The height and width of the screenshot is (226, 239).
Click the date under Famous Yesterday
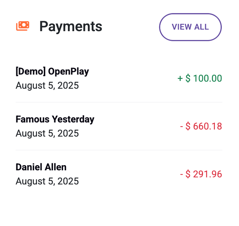[47, 133]
